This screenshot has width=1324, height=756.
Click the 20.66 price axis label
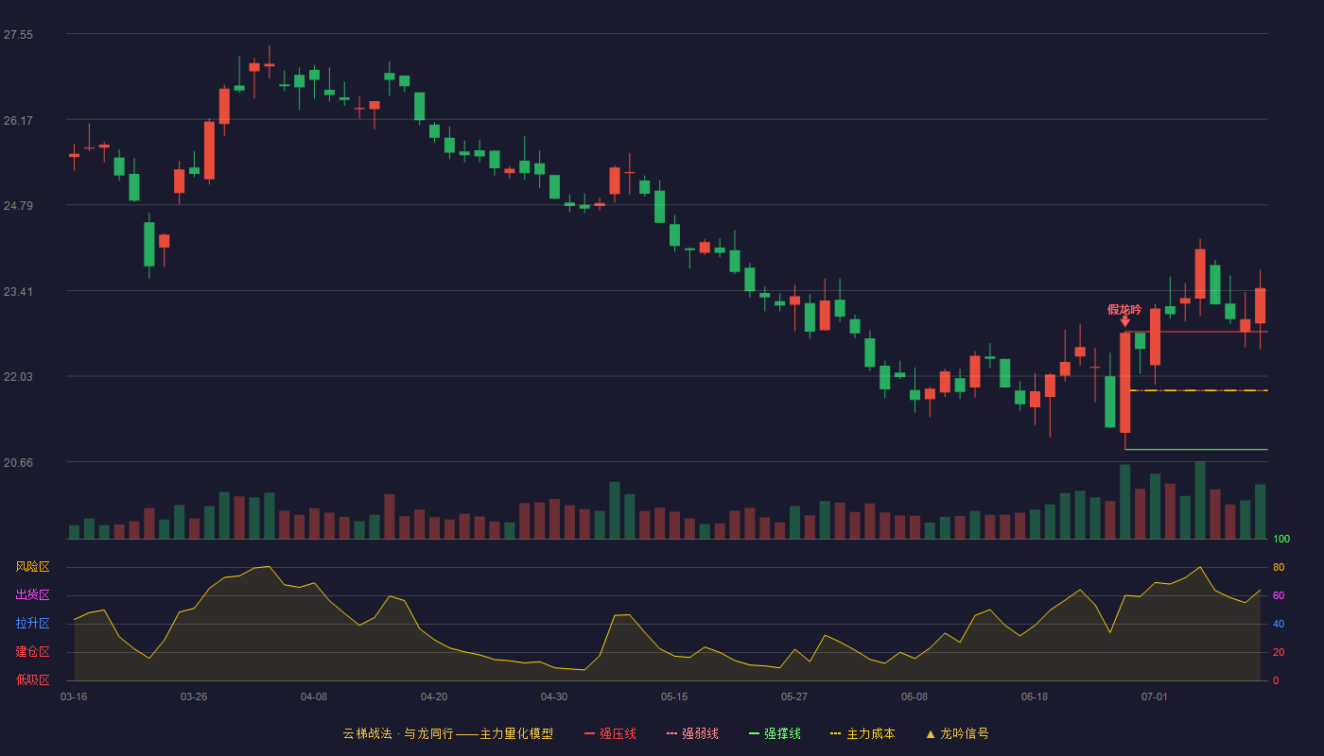[x=18, y=463]
